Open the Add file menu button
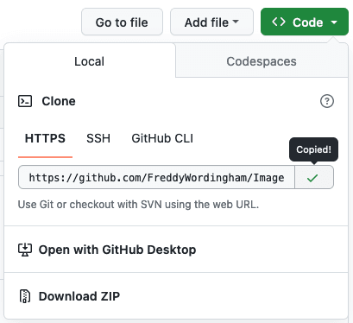 pyautogui.click(x=211, y=22)
